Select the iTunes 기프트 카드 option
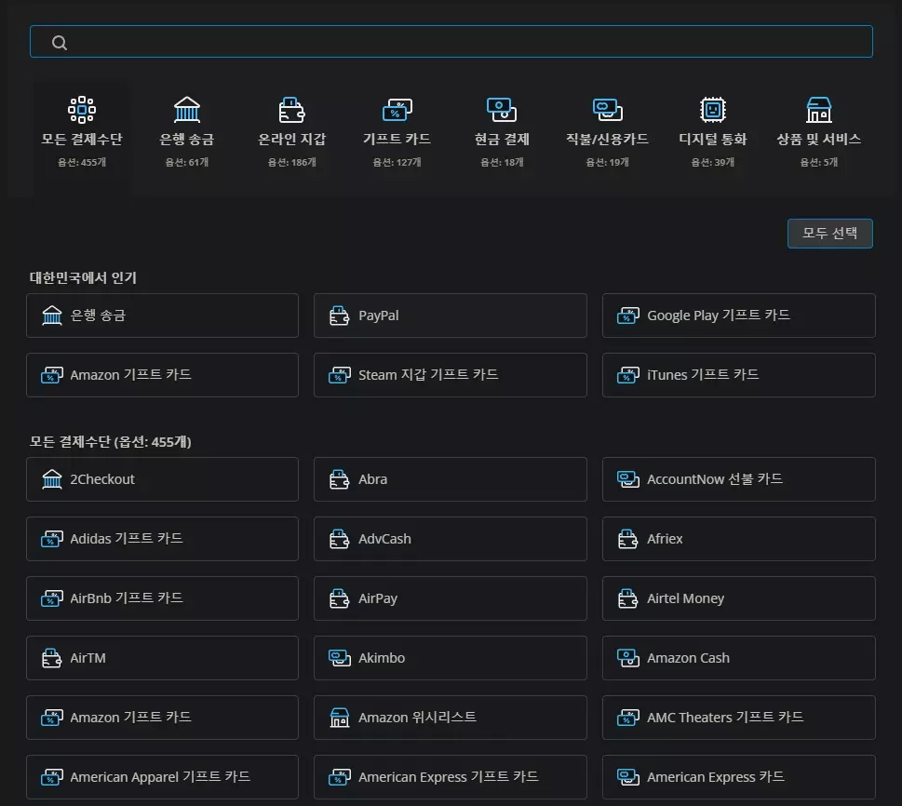 tap(738, 375)
